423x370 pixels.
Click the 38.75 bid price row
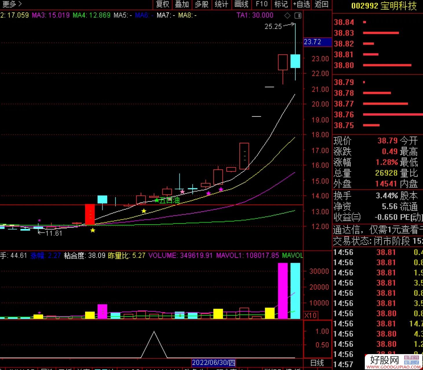[x=378, y=125]
